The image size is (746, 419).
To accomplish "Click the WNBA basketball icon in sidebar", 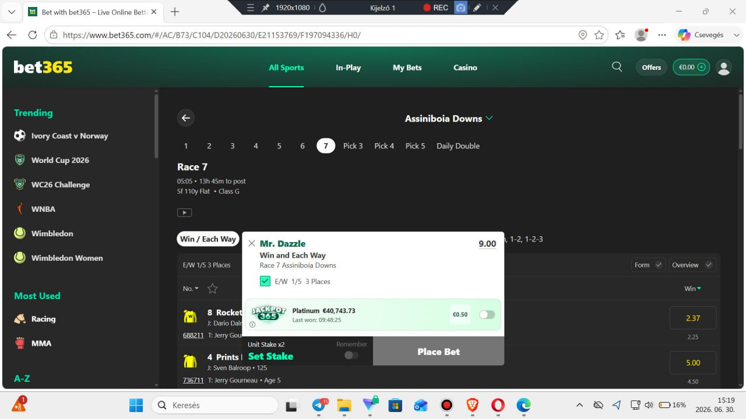I will [20, 209].
